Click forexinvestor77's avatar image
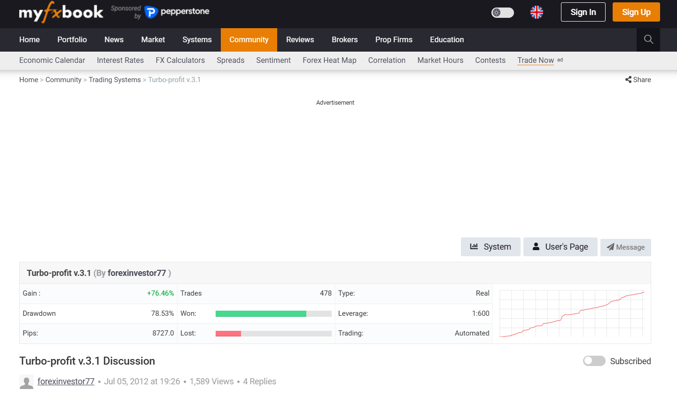677x397 pixels. click(x=26, y=382)
